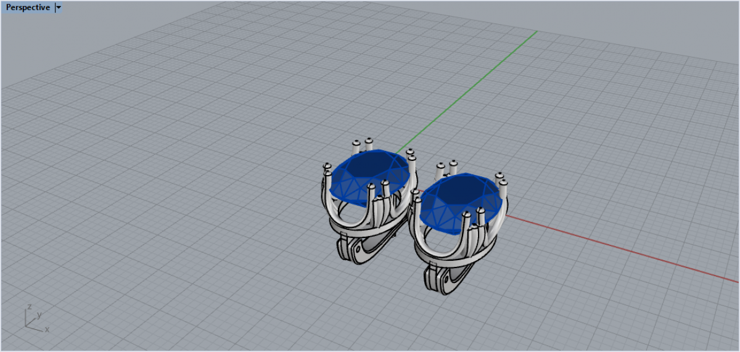Expand the viewport dropdown arrow next to Perspective

[59, 7]
